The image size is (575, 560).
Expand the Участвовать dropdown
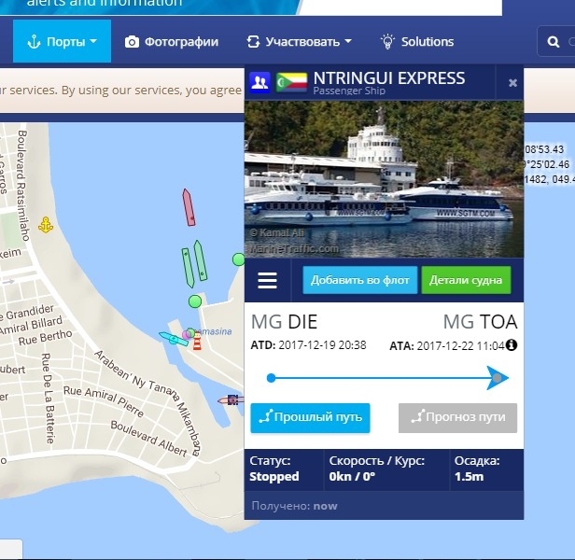pyautogui.click(x=299, y=41)
